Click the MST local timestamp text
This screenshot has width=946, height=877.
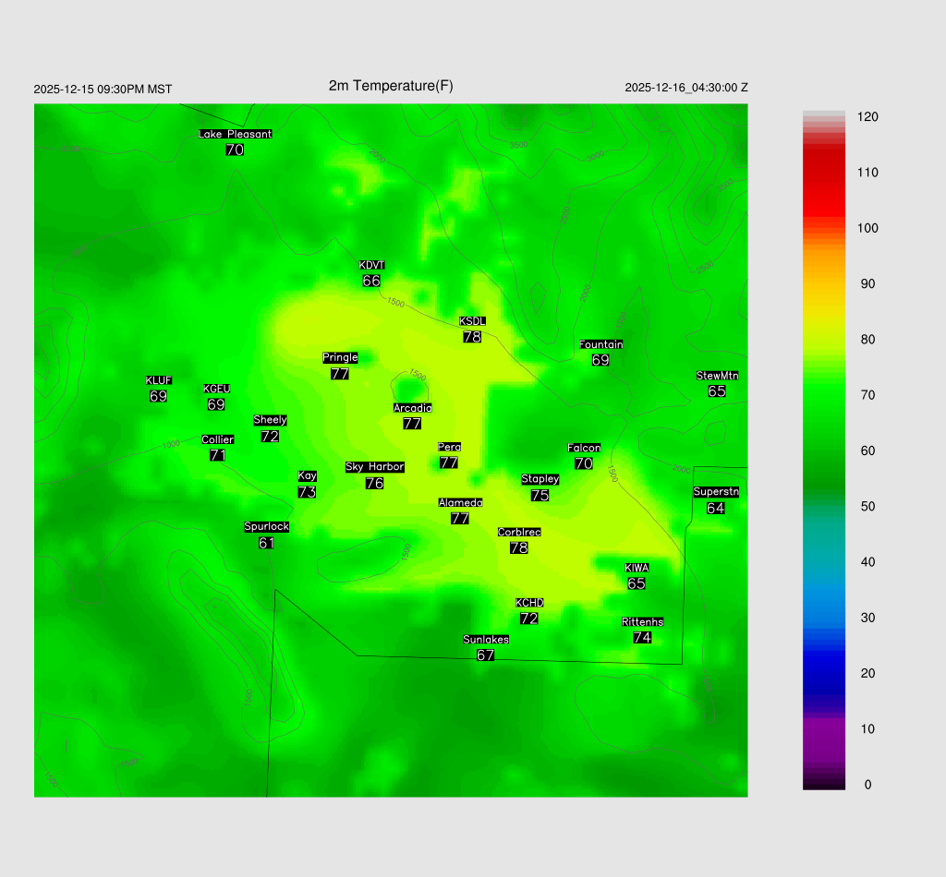pos(103,90)
